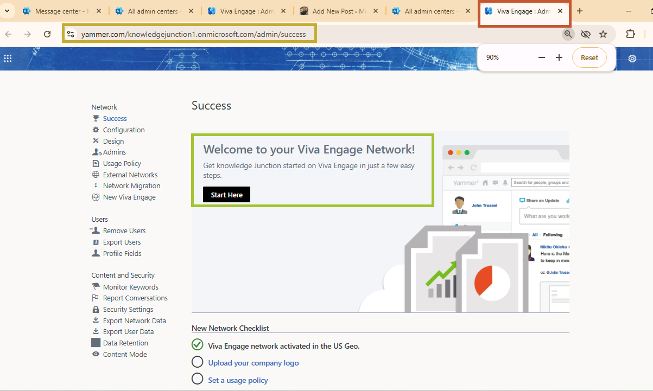
Task: Open the Set a usage policy link
Action: point(238,380)
